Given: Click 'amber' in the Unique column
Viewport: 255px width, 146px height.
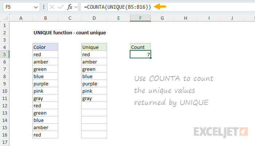Looking at the screenshot, I should [94, 62].
